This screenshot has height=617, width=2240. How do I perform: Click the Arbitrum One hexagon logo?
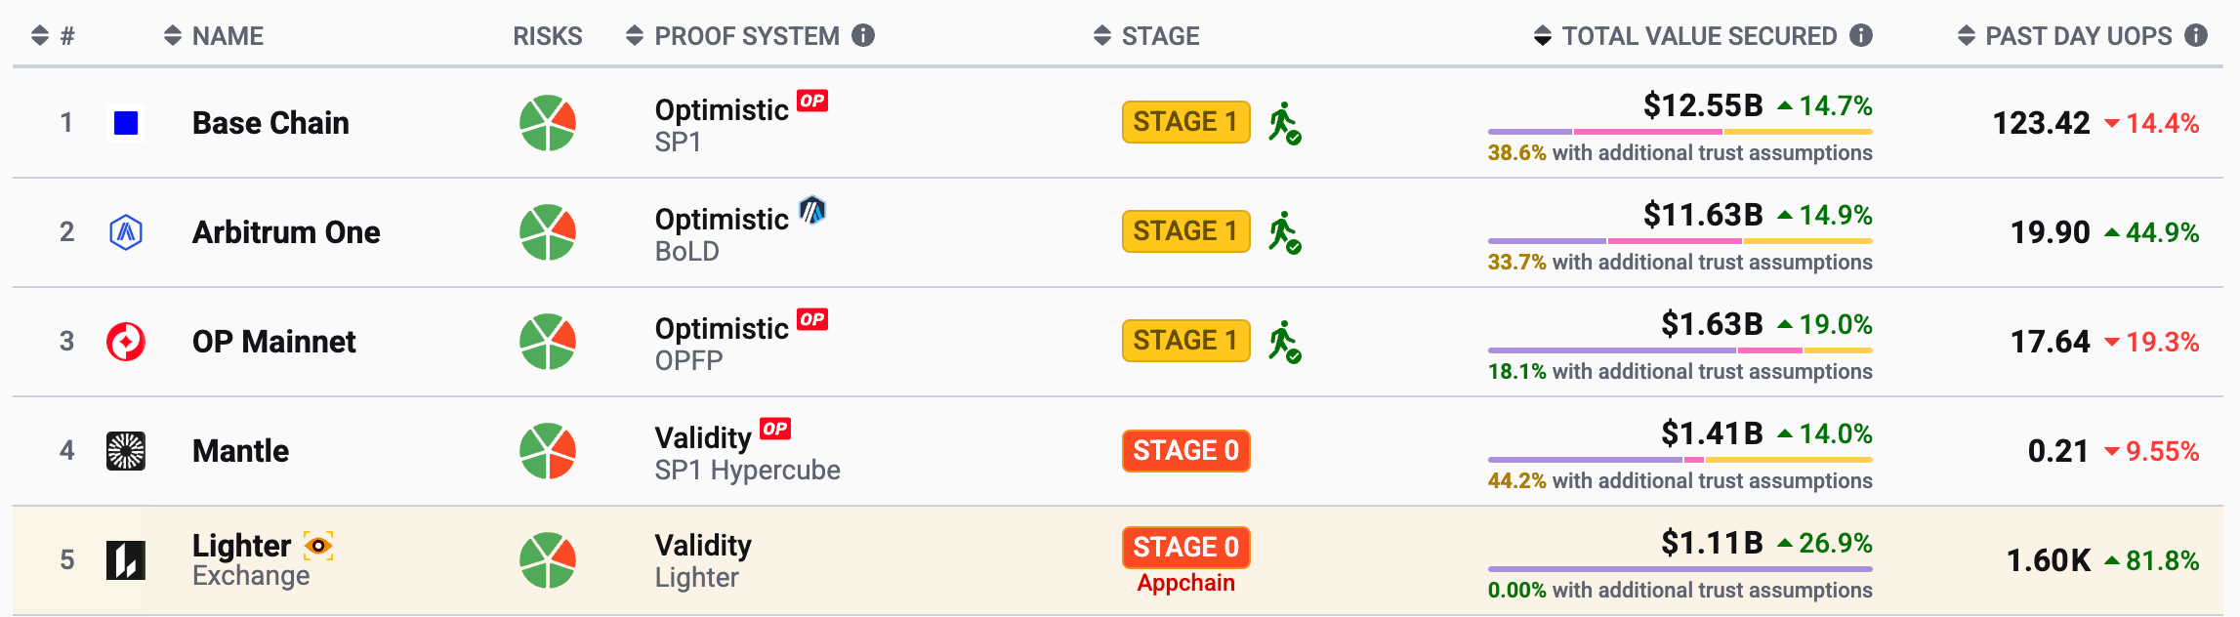(x=126, y=232)
